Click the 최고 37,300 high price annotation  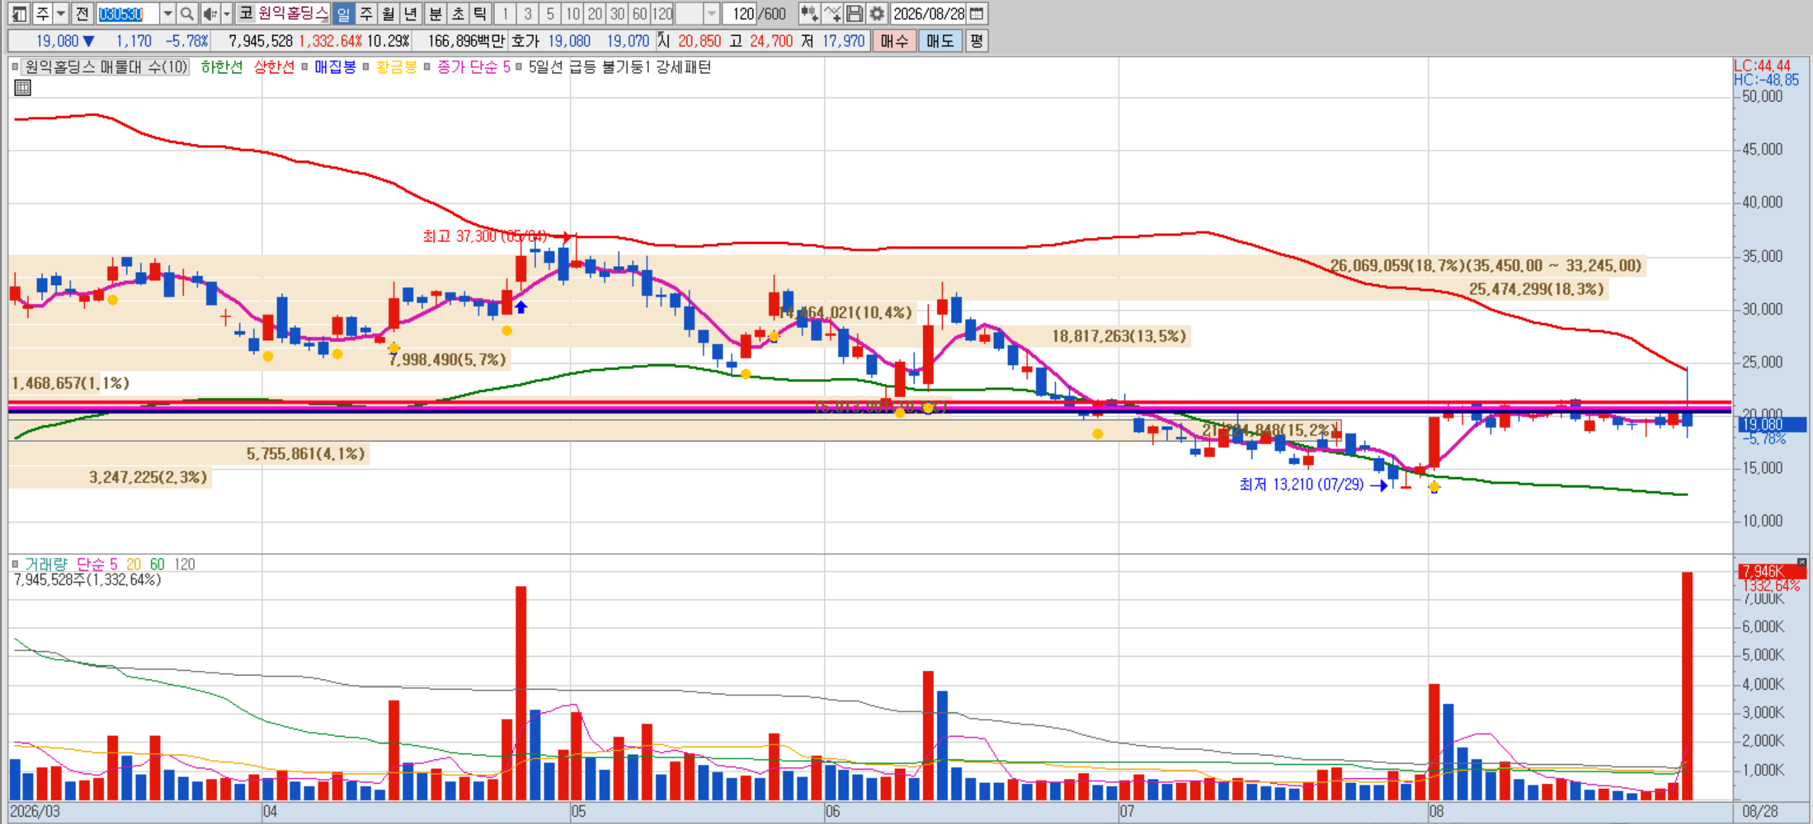click(485, 237)
